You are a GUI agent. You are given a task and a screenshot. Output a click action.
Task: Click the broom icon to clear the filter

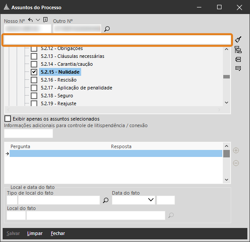pos(238,39)
